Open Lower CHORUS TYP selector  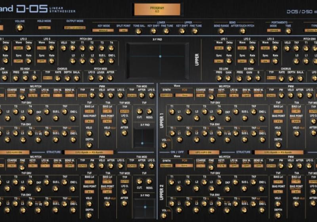pyautogui.click(x=48, y=78)
